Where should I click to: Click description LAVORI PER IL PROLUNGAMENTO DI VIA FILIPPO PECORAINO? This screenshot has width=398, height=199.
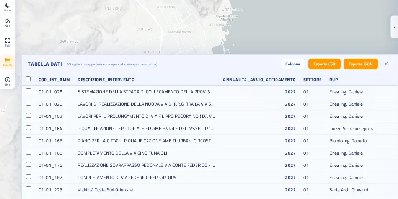pyautogui.click(x=147, y=116)
